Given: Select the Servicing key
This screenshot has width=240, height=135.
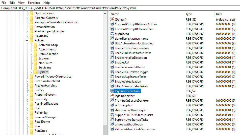Looking at the screenshot, I should [x=44, y=67].
